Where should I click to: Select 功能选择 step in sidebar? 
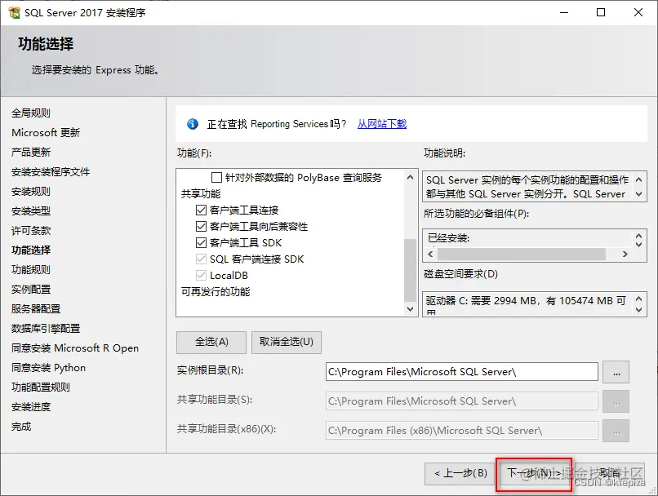pos(31,250)
